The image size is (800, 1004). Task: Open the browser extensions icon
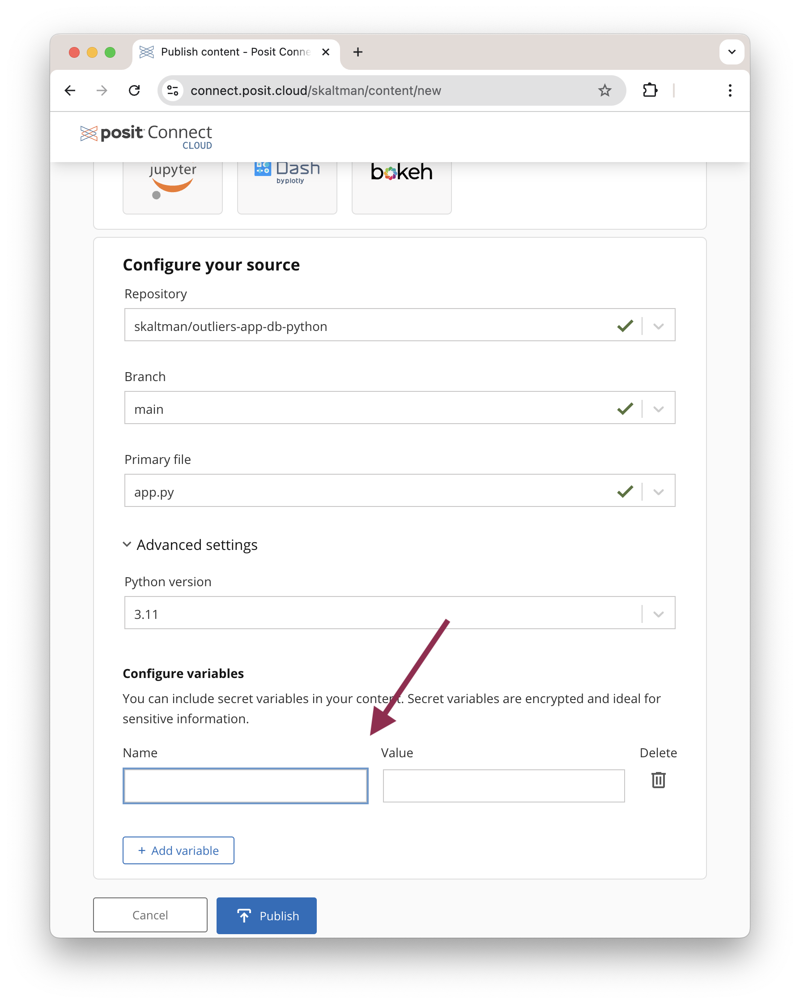[650, 90]
